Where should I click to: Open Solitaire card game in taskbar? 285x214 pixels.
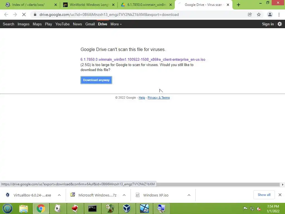[x=58, y=208]
